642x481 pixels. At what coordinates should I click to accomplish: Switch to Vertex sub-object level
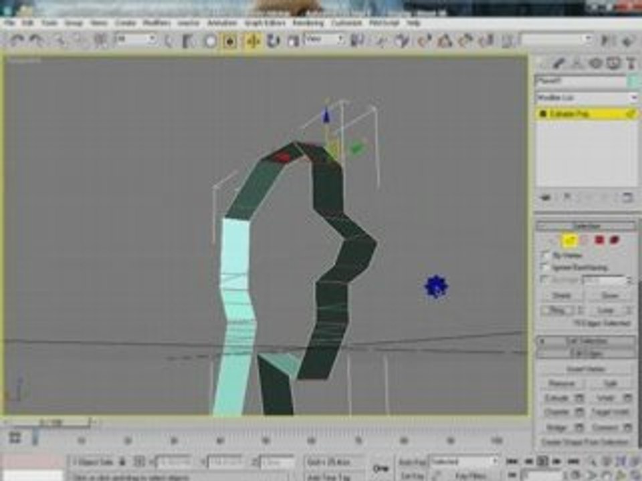tap(553, 240)
